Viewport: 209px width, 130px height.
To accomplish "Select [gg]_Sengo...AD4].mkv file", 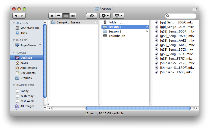I will [x=176, y=27].
